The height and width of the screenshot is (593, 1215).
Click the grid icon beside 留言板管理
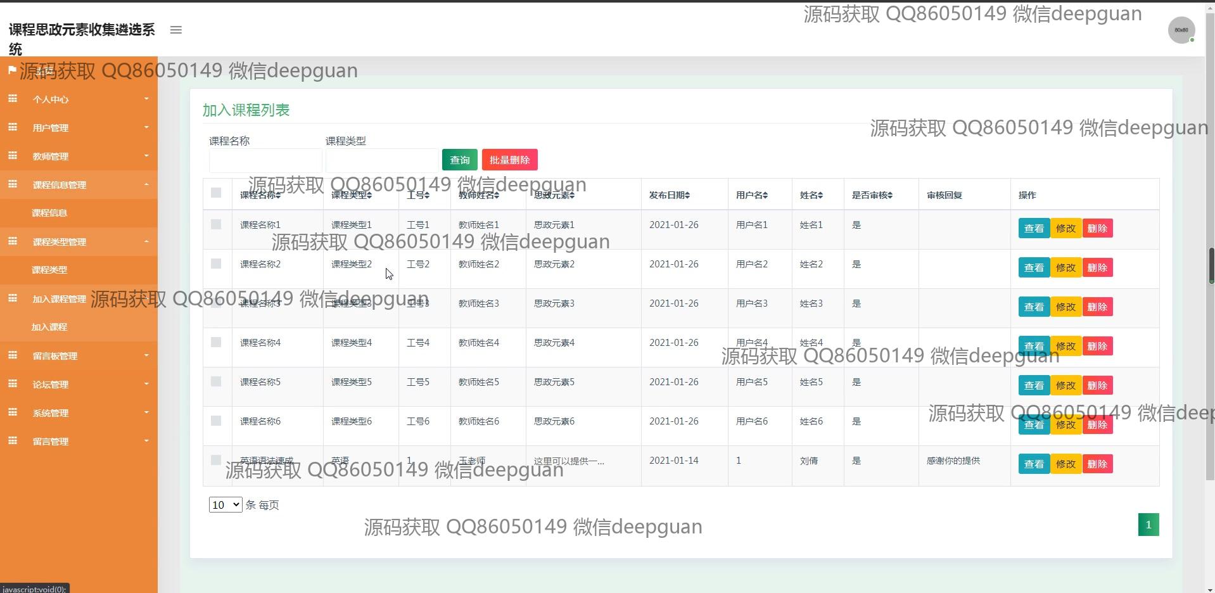point(13,355)
